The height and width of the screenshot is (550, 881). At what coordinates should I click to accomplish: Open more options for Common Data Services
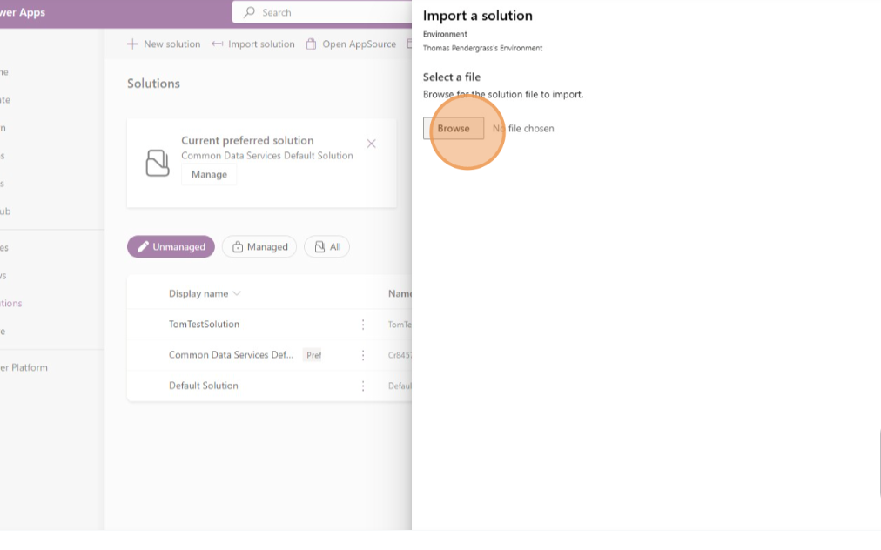tap(363, 355)
